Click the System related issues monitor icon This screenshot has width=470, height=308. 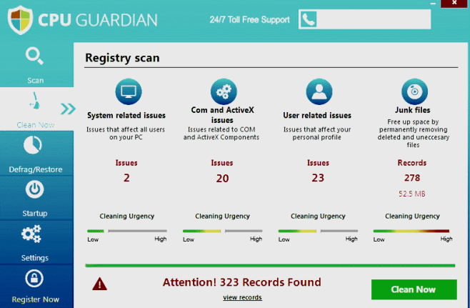(128, 91)
